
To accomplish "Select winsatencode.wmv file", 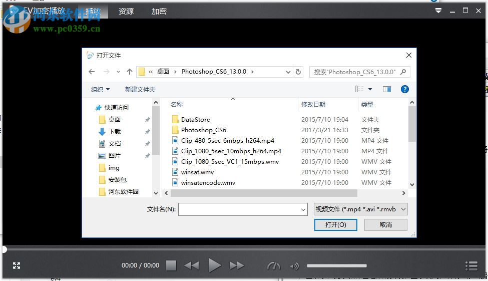I will (x=208, y=182).
